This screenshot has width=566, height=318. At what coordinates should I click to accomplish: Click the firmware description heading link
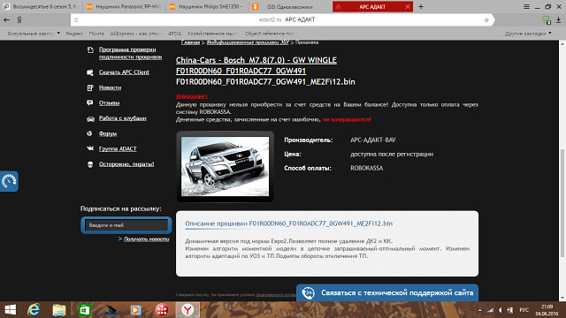coord(289,223)
